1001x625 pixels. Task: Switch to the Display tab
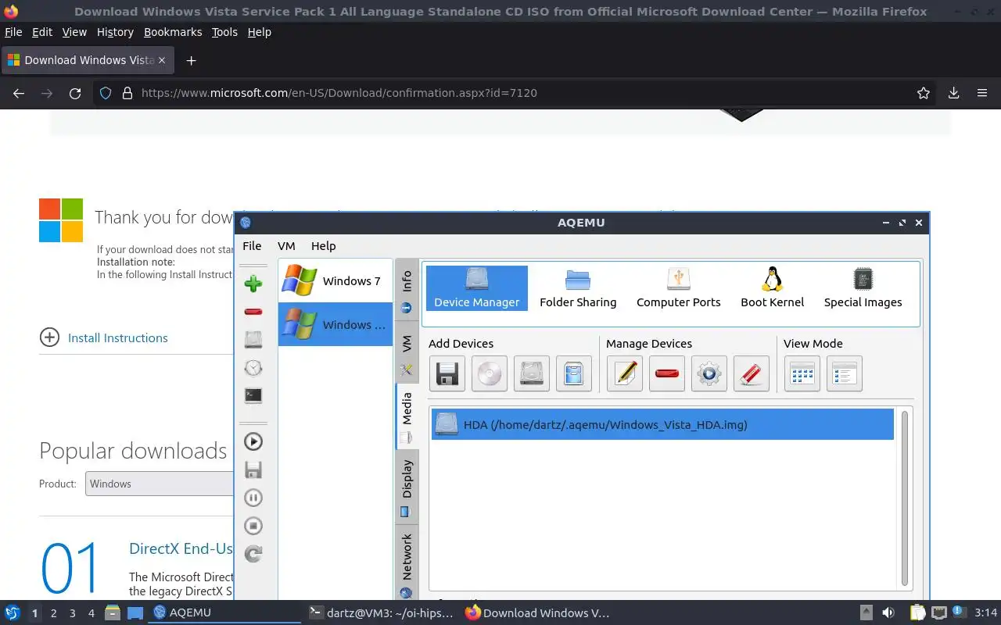click(407, 487)
